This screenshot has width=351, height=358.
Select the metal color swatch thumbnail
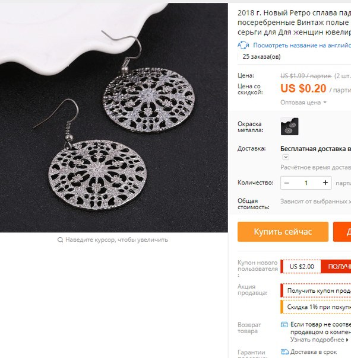(289, 126)
